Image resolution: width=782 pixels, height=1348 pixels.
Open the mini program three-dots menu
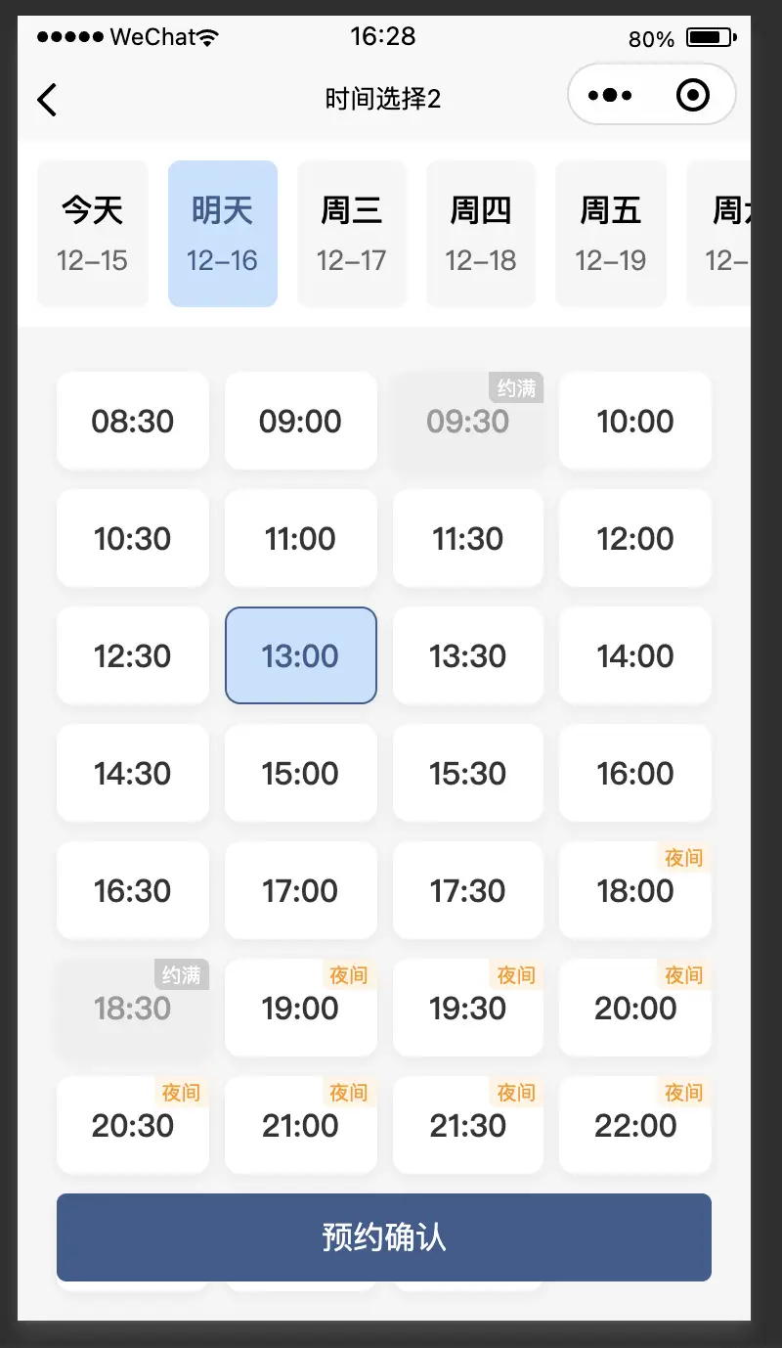611,96
